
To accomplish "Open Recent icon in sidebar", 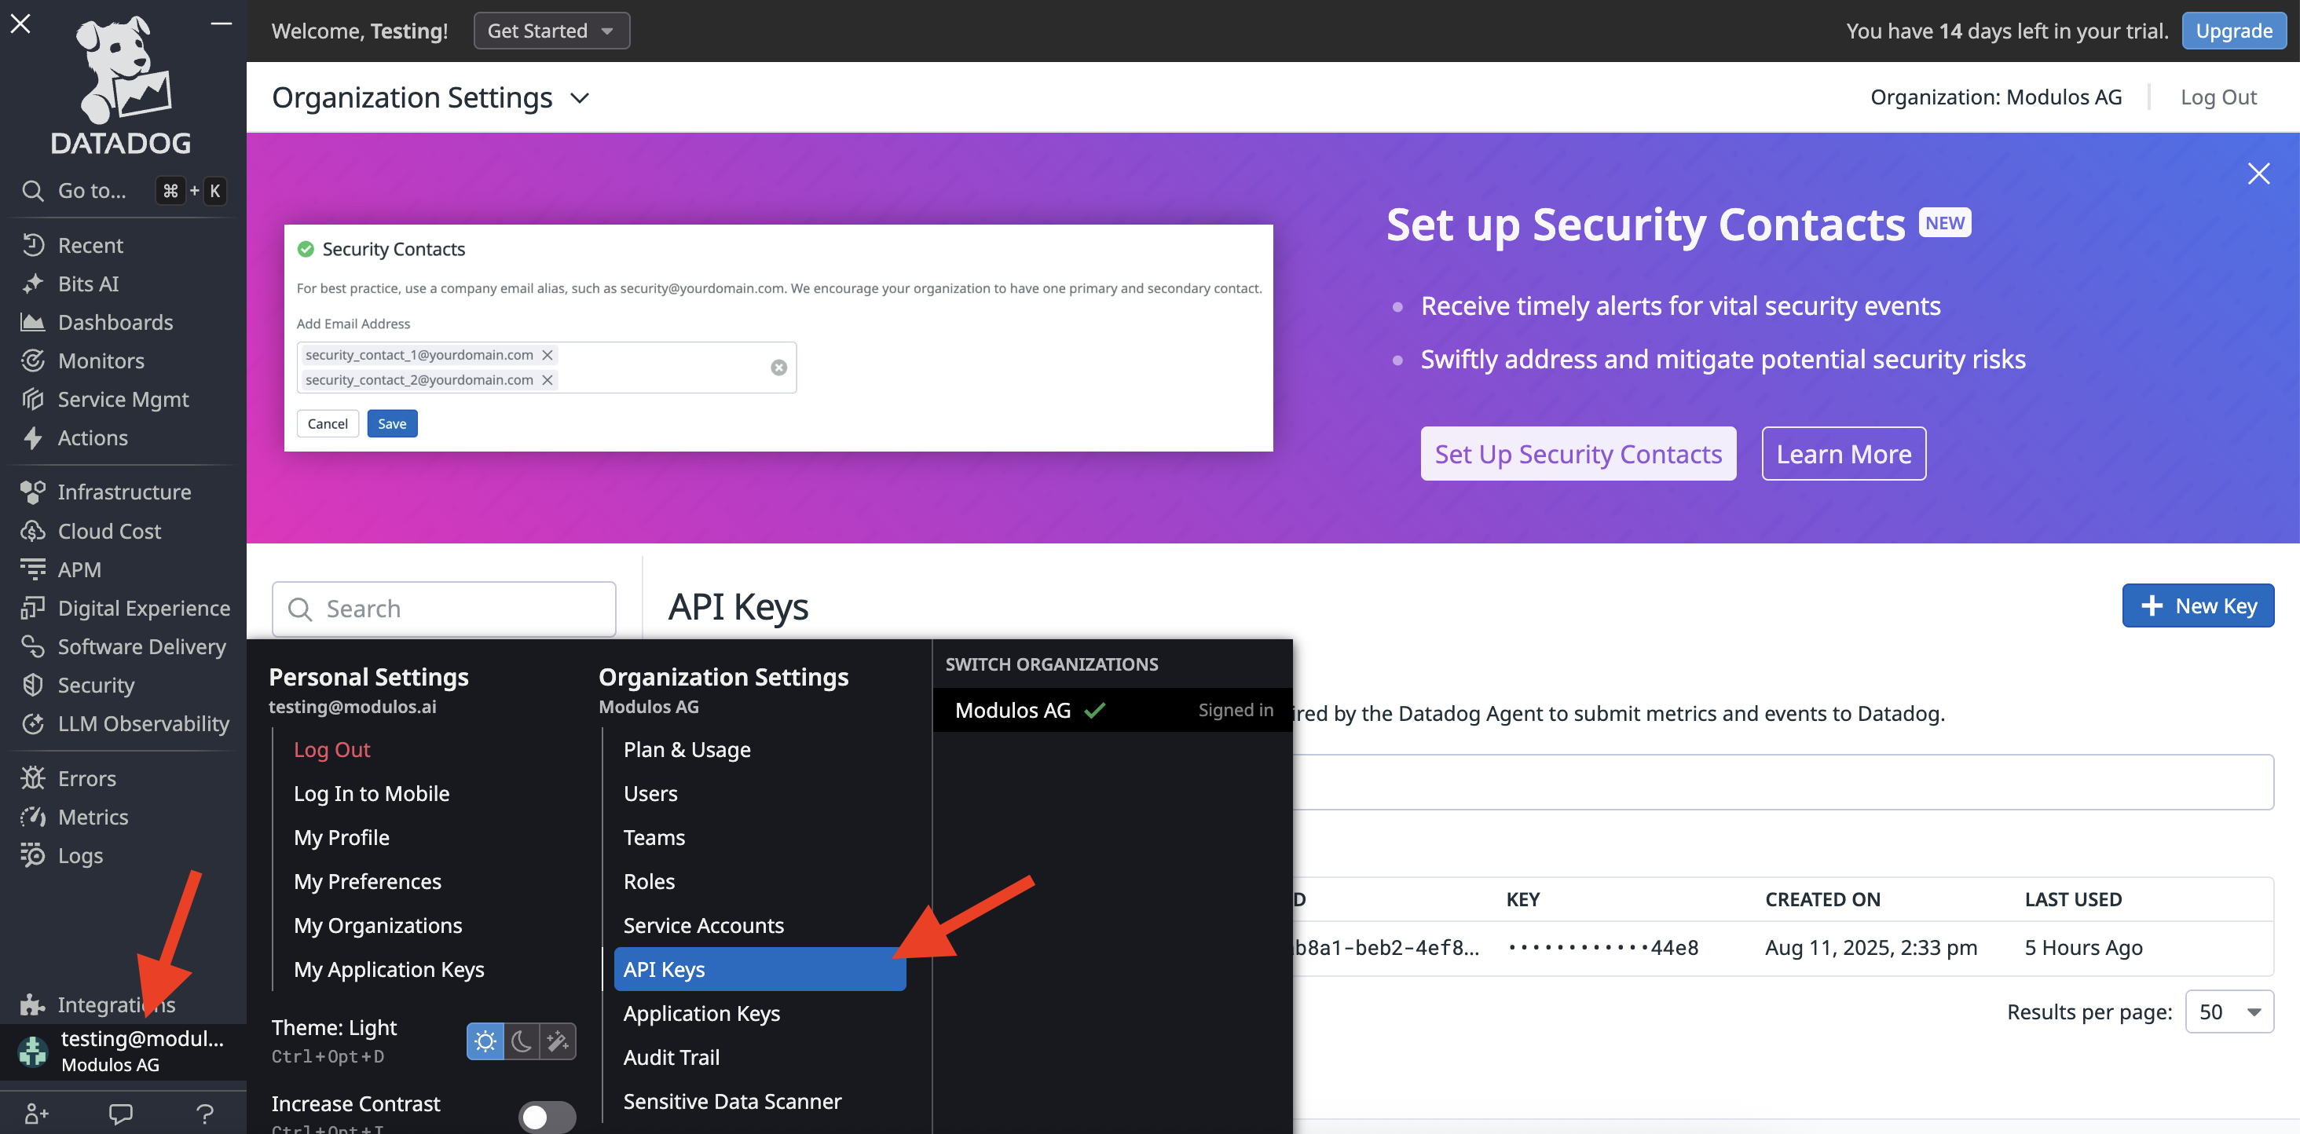I will tap(33, 245).
